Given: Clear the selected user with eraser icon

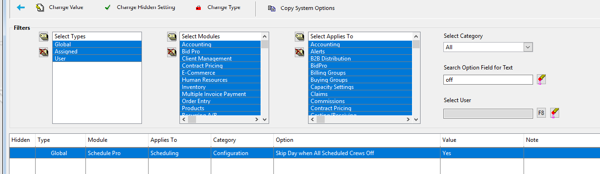Looking at the screenshot, I should [x=554, y=113].
